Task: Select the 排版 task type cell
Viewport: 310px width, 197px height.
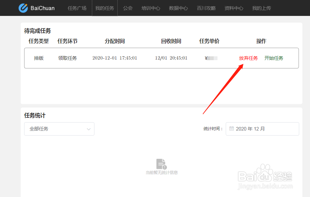Action: coord(39,58)
